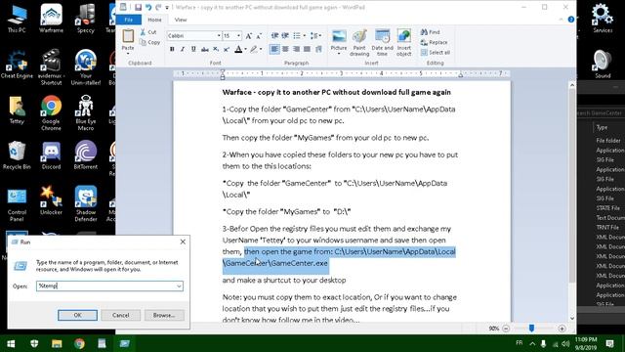625x352 pixels.
Task: Click Cancel in the Run dialog
Action: click(x=120, y=315)
